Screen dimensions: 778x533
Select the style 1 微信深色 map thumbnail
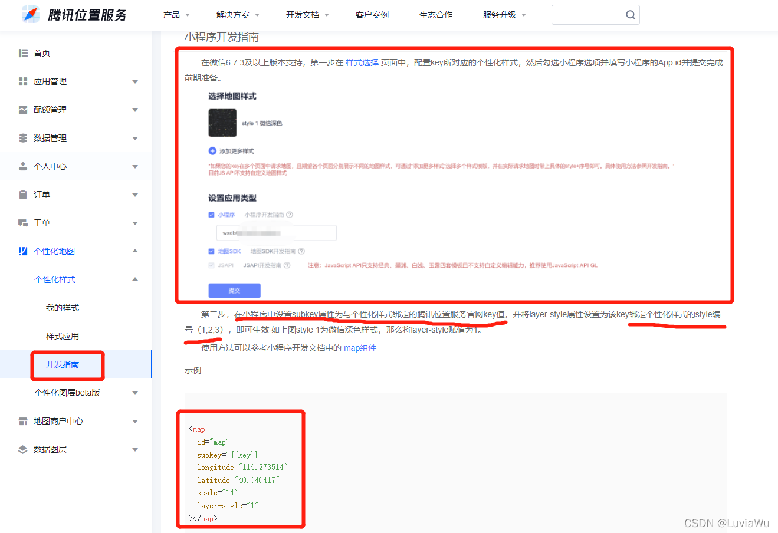[222, 123]
